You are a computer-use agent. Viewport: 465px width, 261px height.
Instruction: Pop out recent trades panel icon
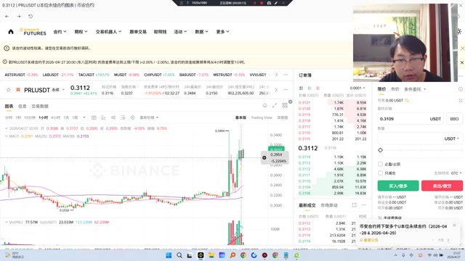click(x=354, y=205)
